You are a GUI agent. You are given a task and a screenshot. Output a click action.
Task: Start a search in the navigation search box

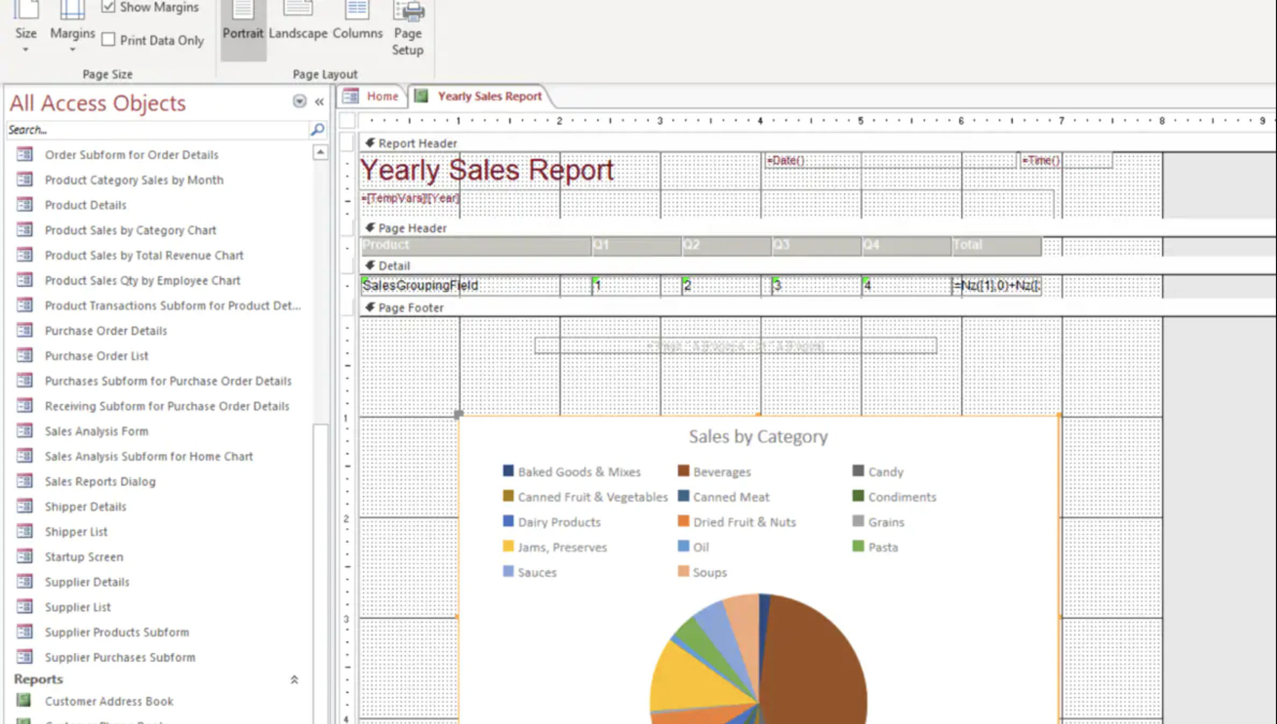click(150, 129)
